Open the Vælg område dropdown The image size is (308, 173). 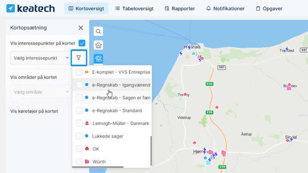[40, 92]
